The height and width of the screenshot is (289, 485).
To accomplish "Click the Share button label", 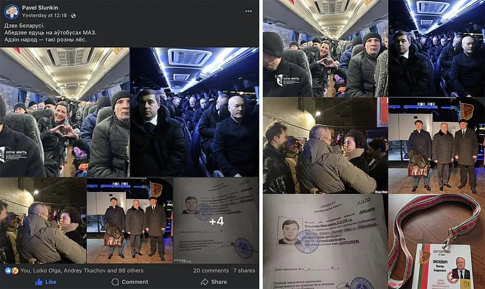I will click(219, 282).
